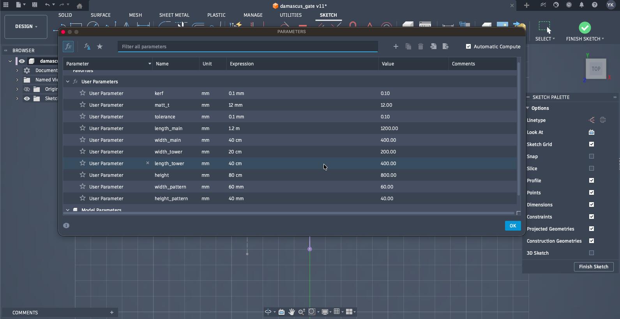This screenshot has width=620, height=319.
Task: Open a new design tab with plus icon
Action: [x=526, y=5]
